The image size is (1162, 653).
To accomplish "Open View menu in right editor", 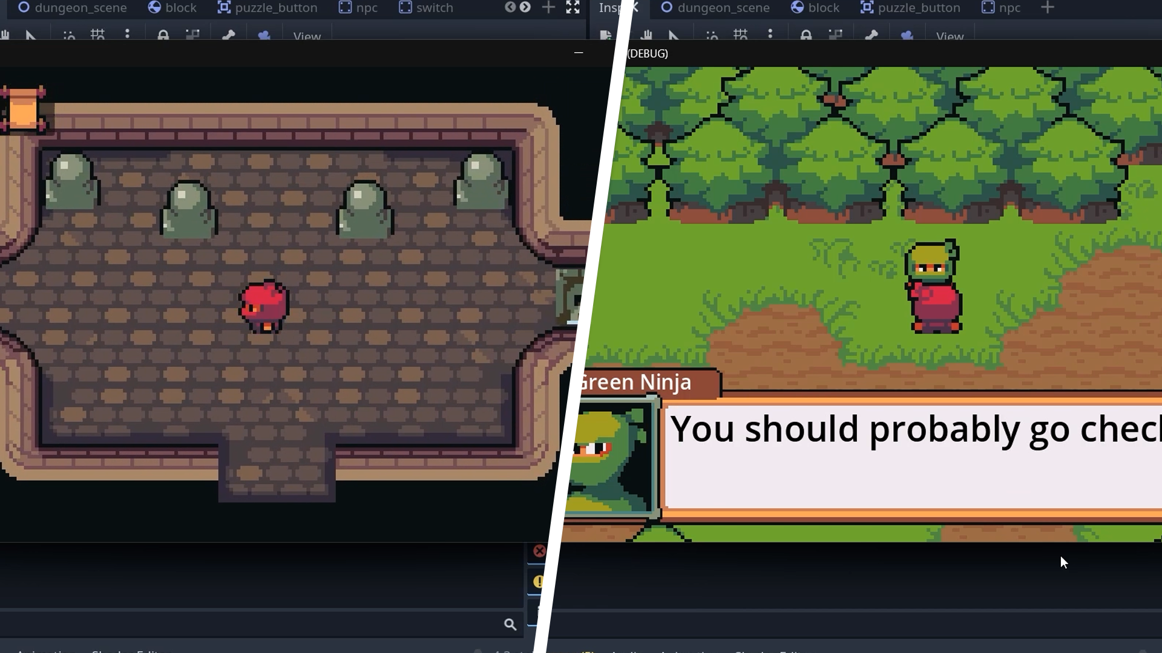I will coord(950,36).
